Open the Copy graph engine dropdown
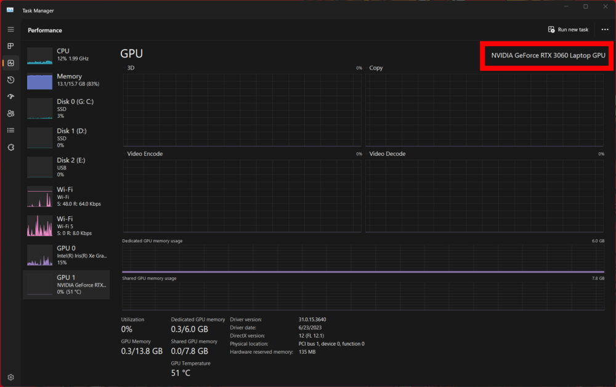This screenshot has height=387, width=616. [x=376, y=68]
